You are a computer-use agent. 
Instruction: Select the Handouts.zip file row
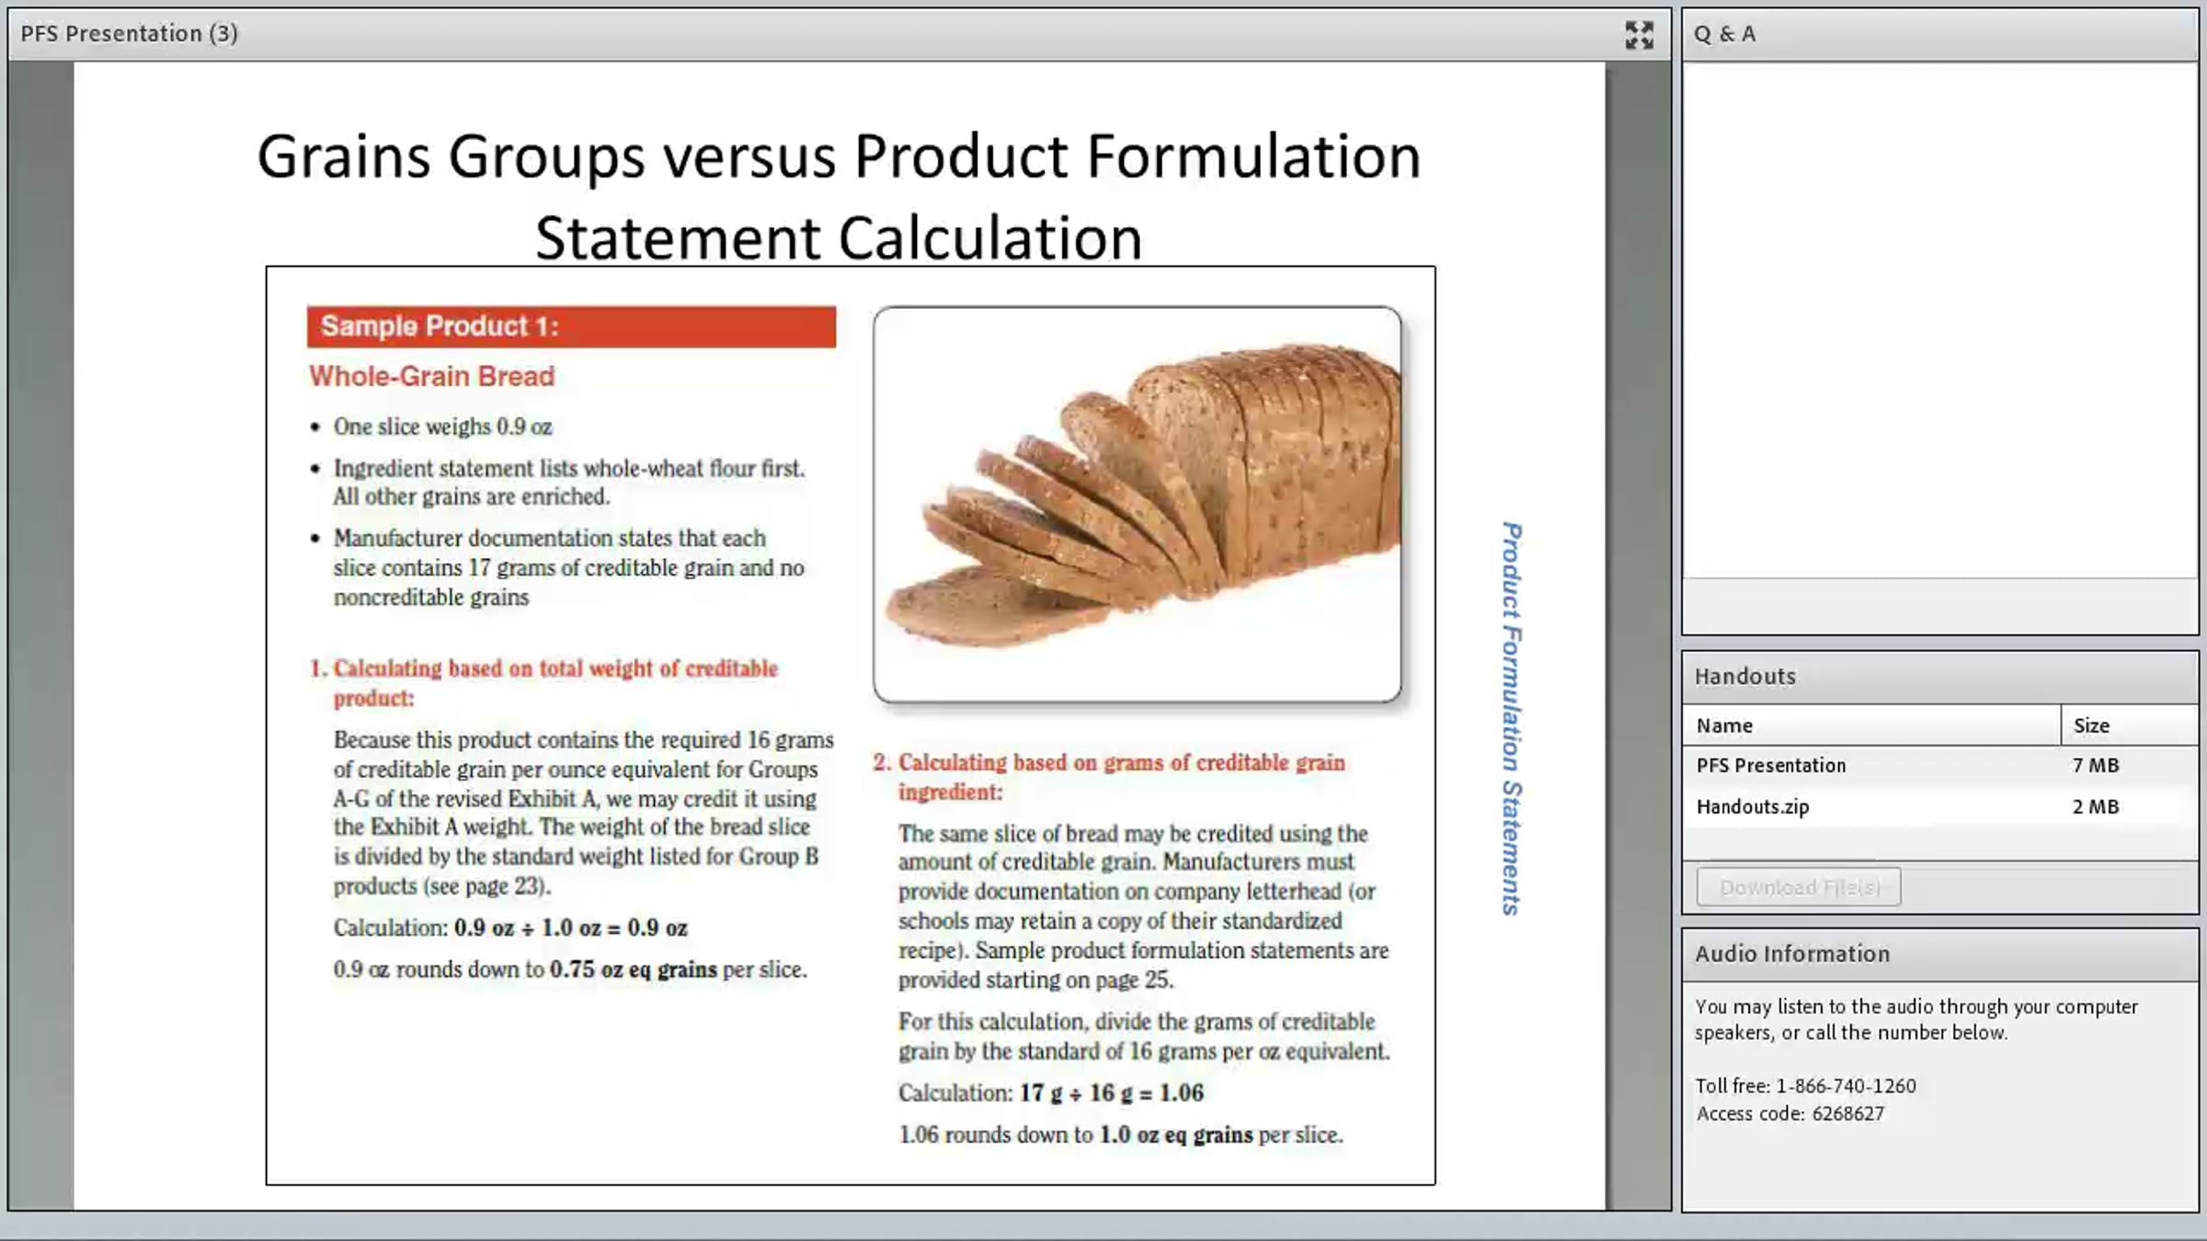[1752, 807]
